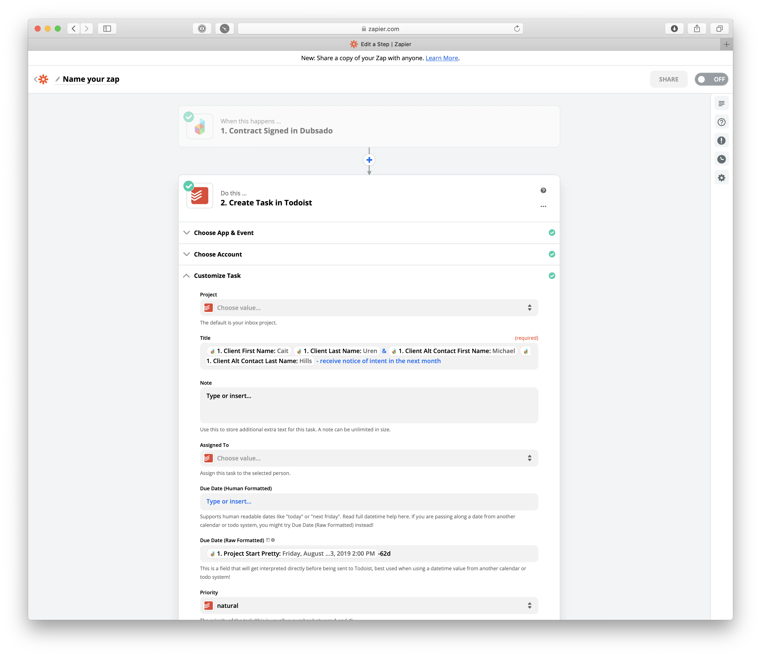Click the 1Password extension icon
This screenshot has height=657, width=761.
pyautogui.click(x=202, y=29)
